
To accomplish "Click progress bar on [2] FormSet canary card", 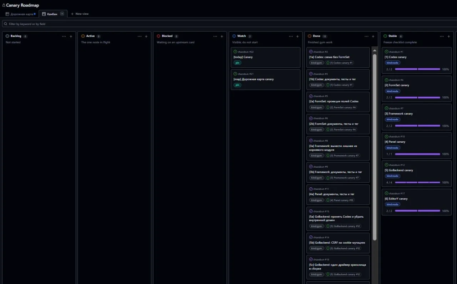I will pos(418,97).
